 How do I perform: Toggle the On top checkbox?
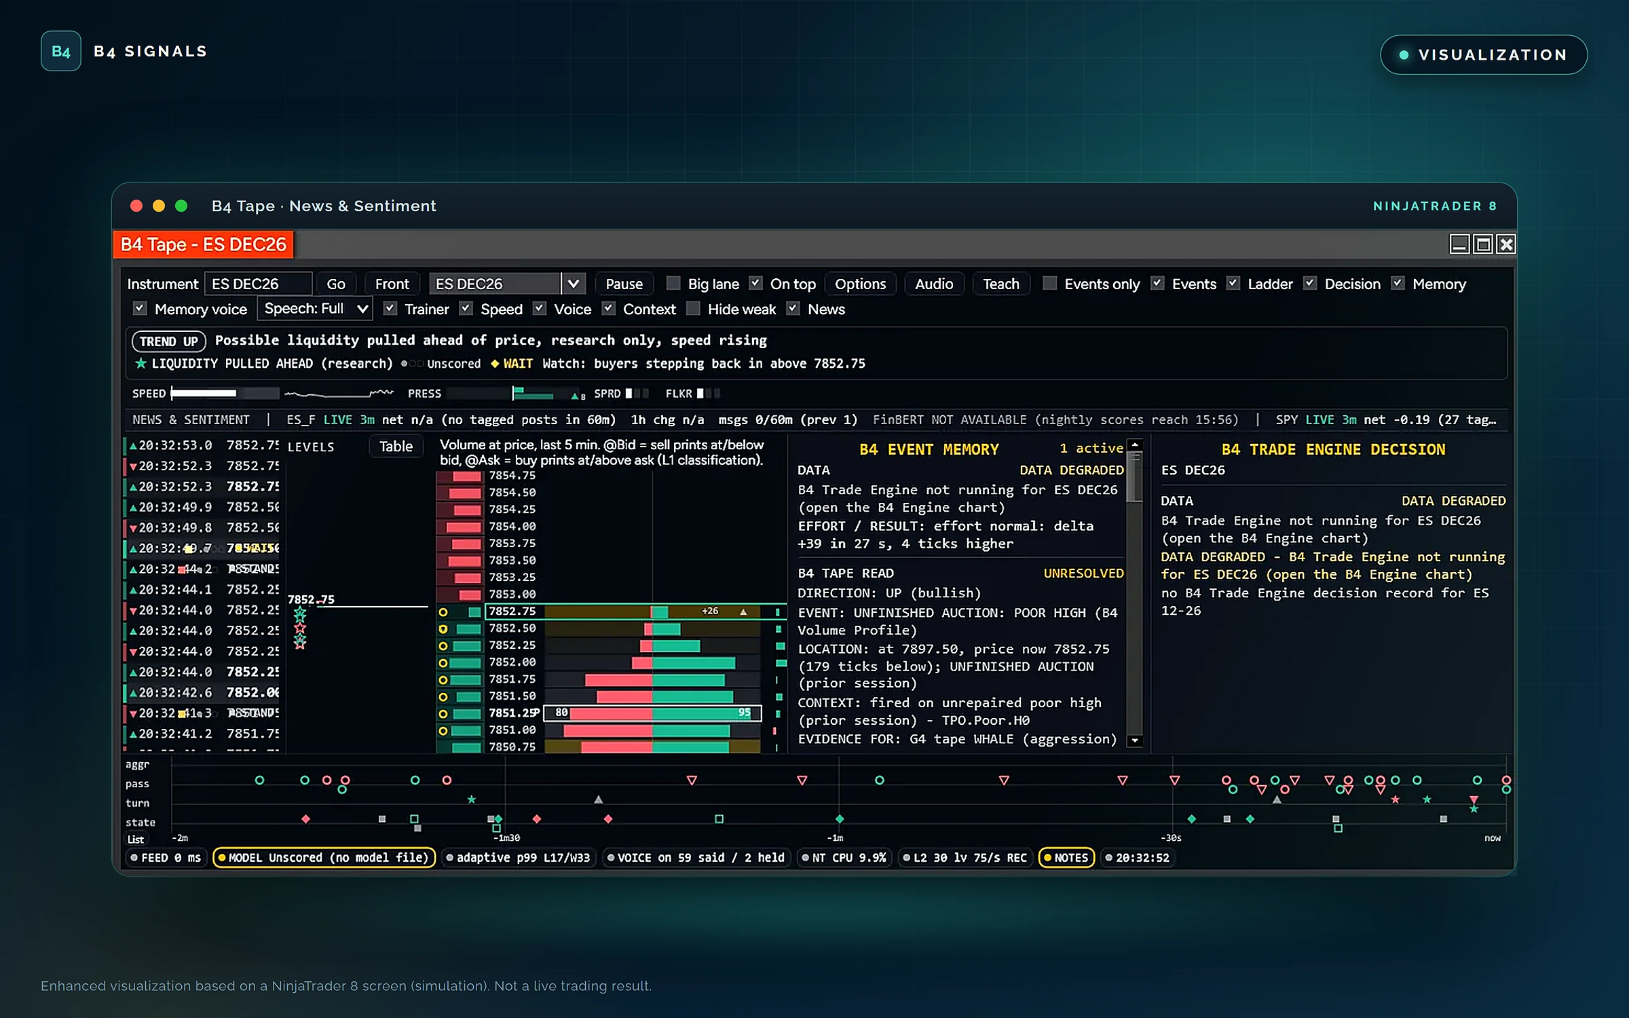(755, 283)
